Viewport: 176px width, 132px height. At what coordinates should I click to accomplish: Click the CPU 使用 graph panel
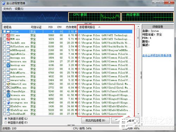(x=94, y=17)
